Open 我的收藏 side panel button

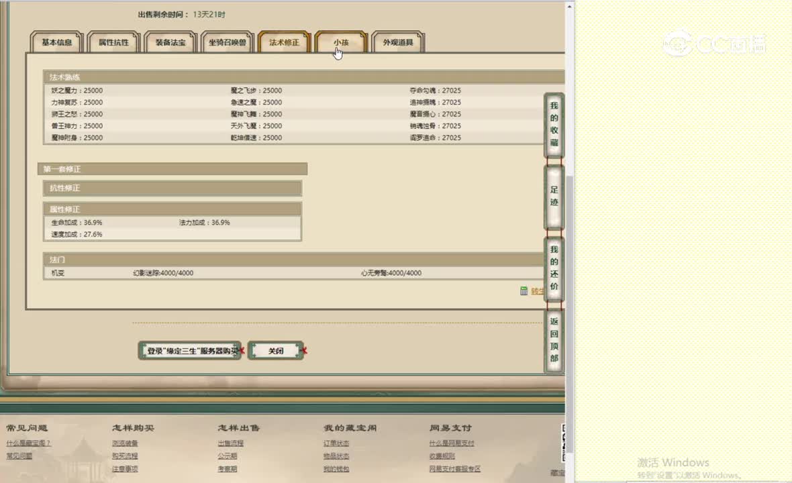(x=554, y=124)
